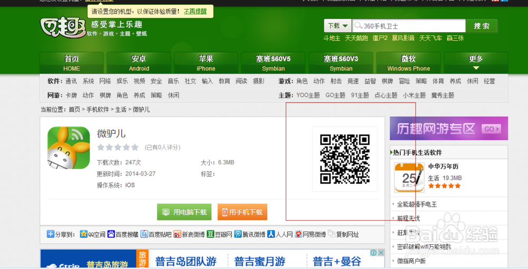The width and height of the screenshot is (528, 269).
Task: Open 微指商户版 in hot list
Action: 411,261
